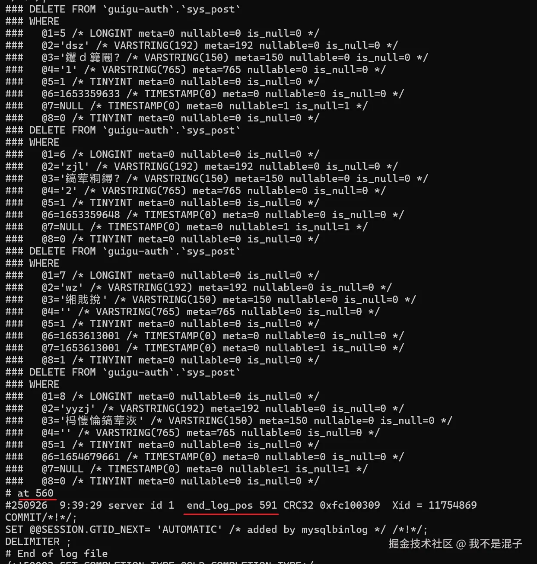
Task: Click the @2='dsz' VARSTRING line
Action: pos(202,45)
